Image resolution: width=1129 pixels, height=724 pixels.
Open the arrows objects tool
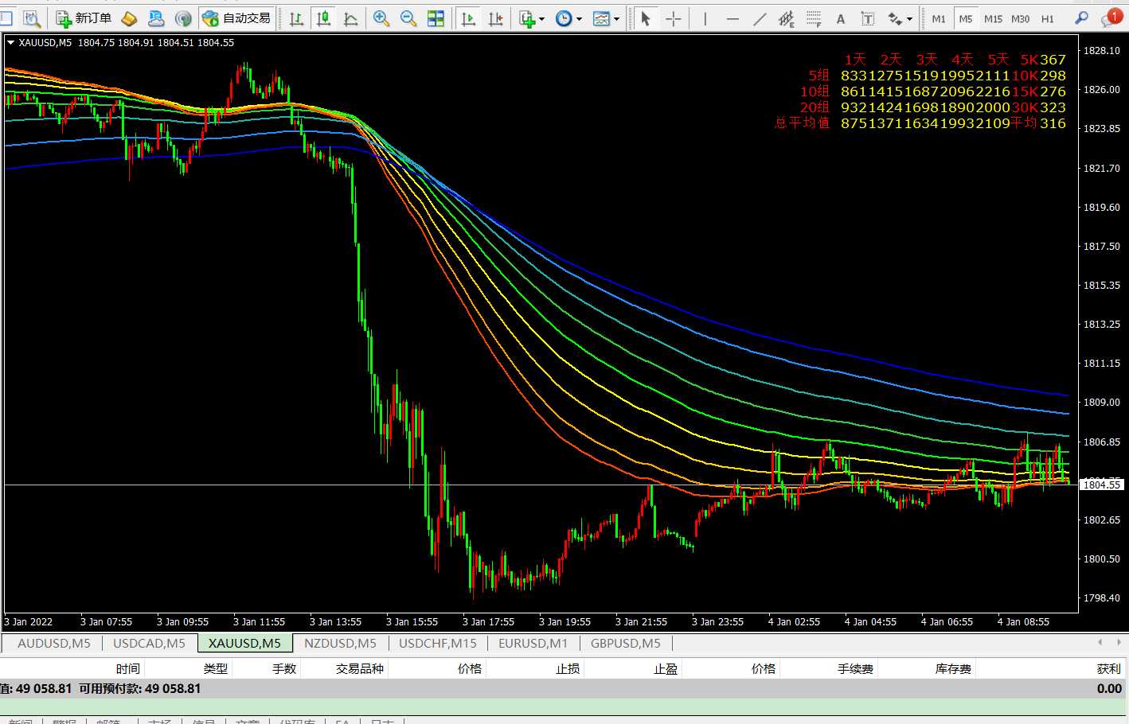coord(895,18)
